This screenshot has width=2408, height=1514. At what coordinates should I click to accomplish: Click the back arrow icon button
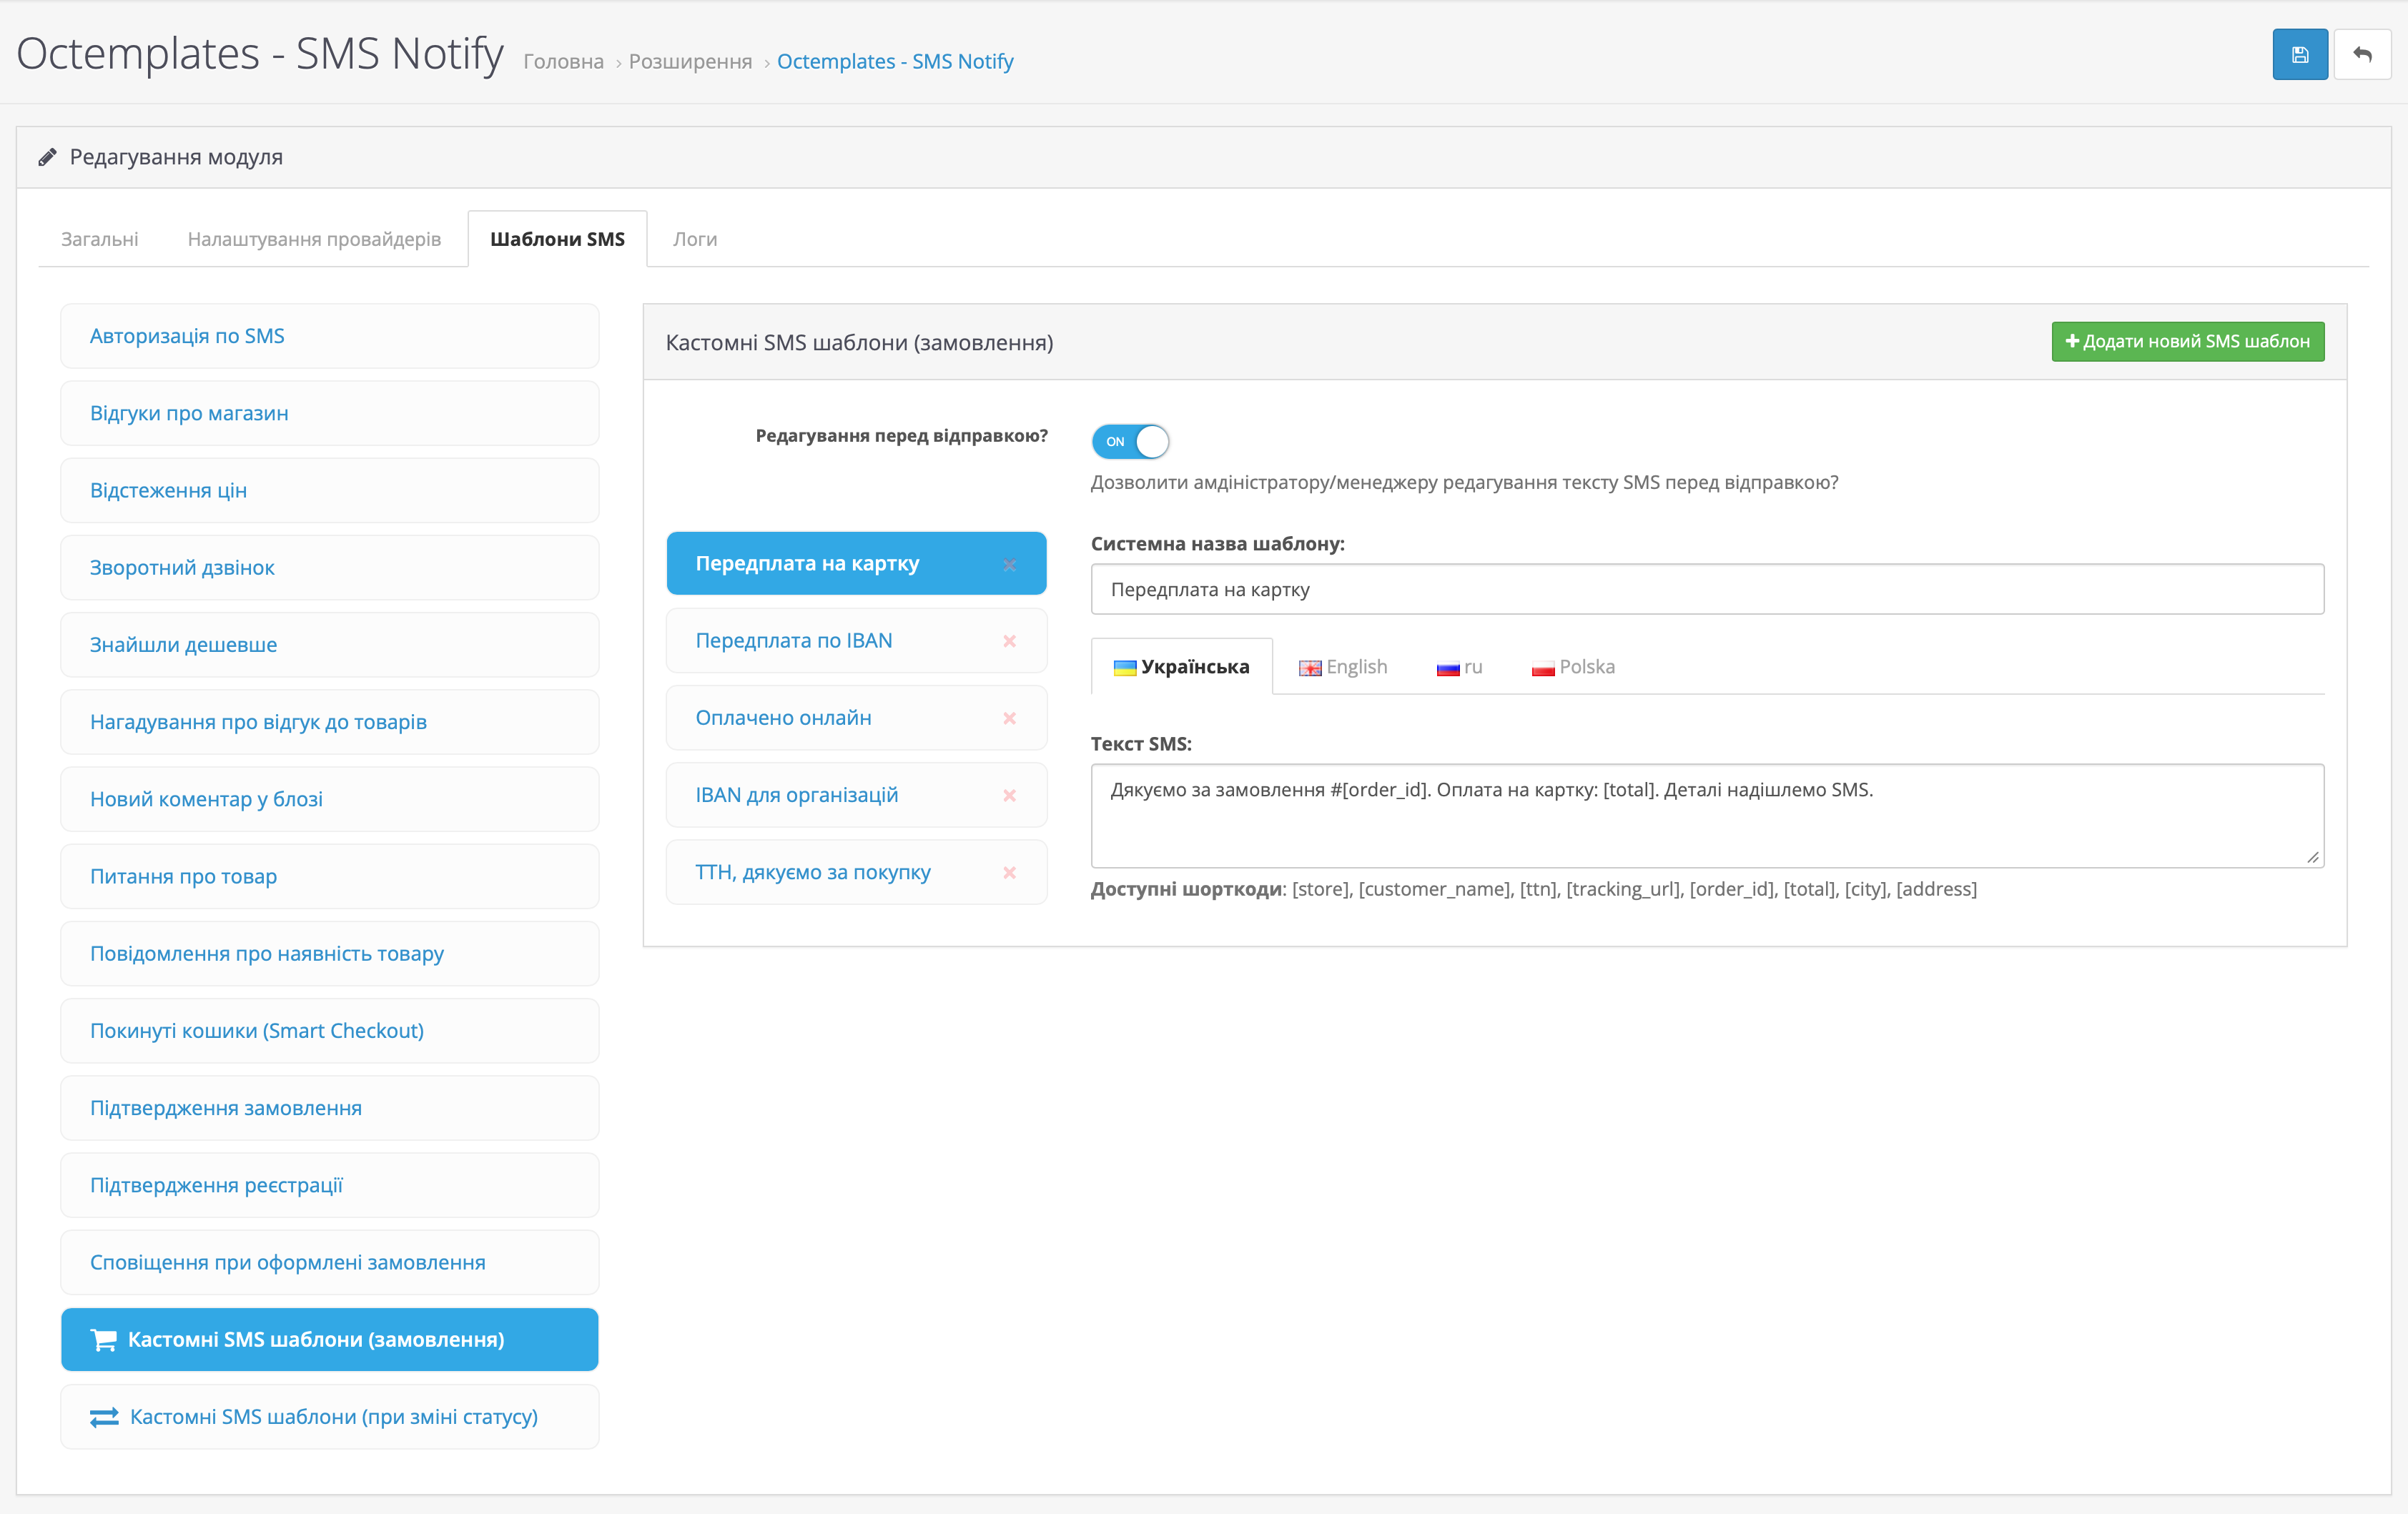pyautogui.click(x=2362, y=55)
